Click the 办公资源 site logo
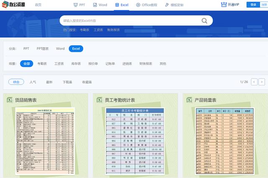268x178 pixels. click(x=13, y=5)
